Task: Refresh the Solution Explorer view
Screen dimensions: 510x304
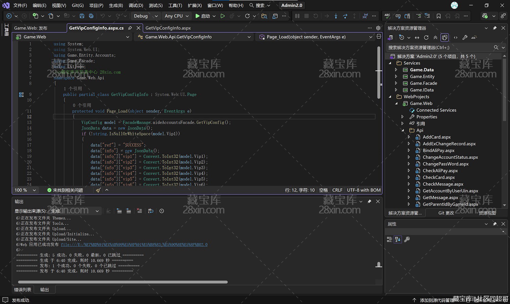Action: [x=426, y=37]
